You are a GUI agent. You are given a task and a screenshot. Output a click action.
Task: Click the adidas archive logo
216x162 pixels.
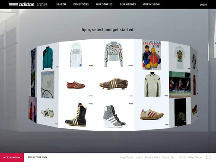28,4
